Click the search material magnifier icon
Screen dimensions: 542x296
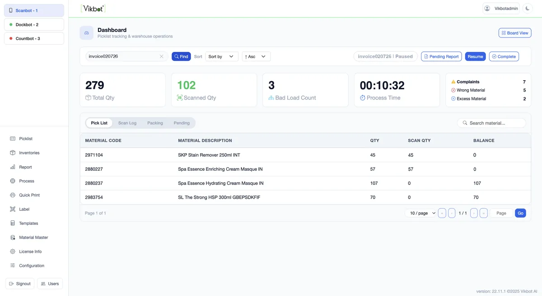(464, 123)
